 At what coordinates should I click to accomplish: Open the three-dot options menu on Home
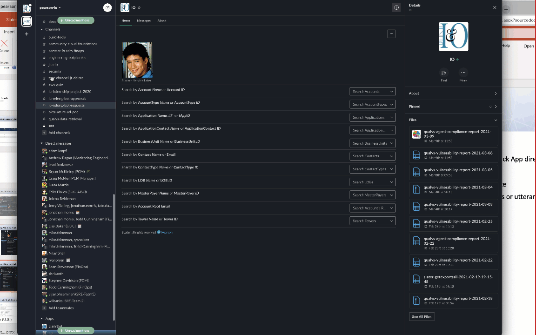(391, 34)
